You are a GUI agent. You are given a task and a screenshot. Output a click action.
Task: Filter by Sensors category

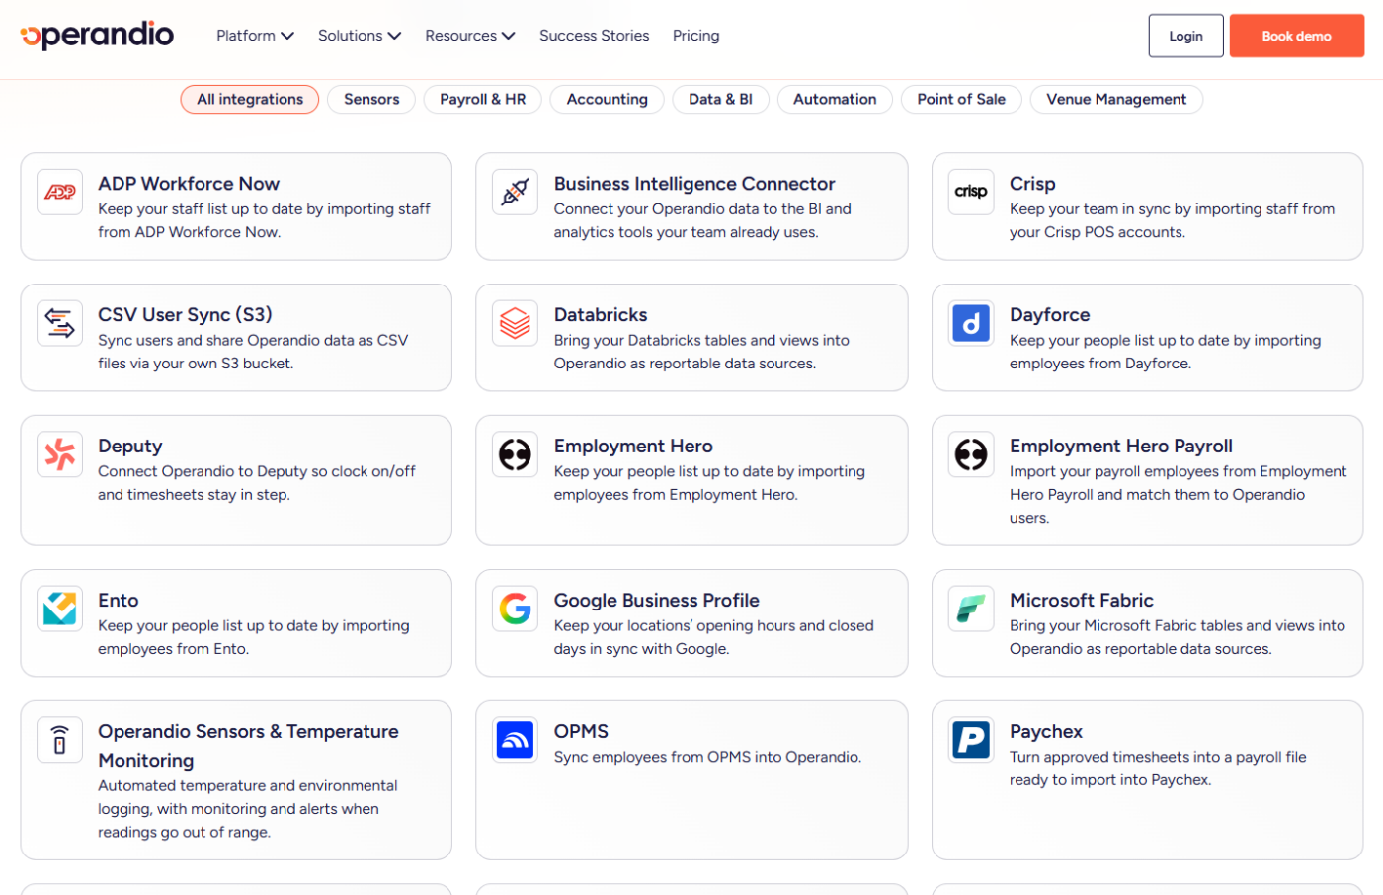(371, 99)
